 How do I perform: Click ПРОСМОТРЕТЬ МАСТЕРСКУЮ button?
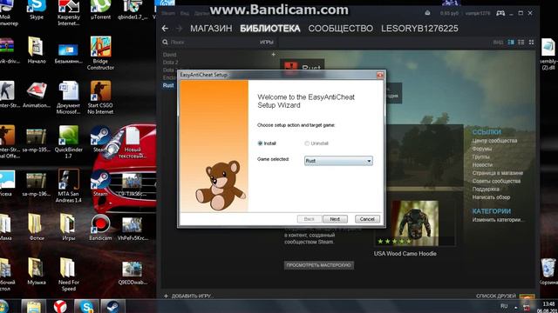tap(318, 265)
